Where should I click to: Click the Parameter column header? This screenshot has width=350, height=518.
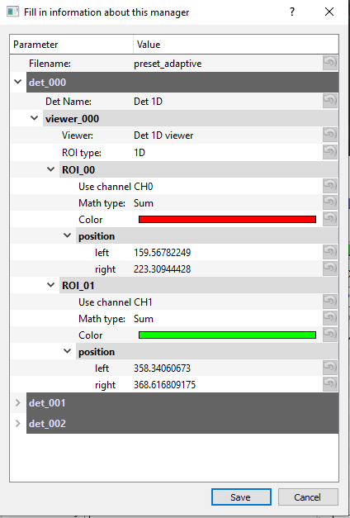pyautogui.click(x=71, y=45)
